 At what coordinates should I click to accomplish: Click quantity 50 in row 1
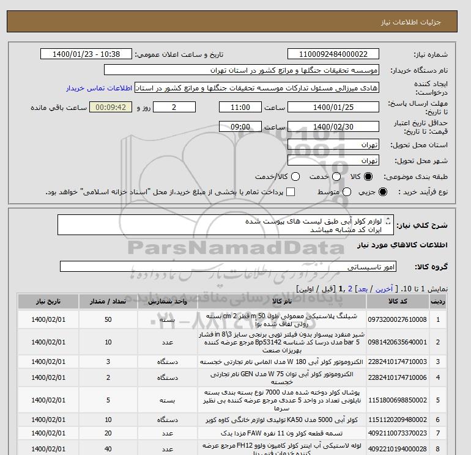[x=108, y=320]
